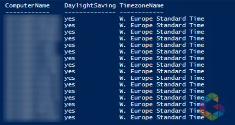
Task: Select the fourth row's 'yes' value
Action: click(70, 39)
